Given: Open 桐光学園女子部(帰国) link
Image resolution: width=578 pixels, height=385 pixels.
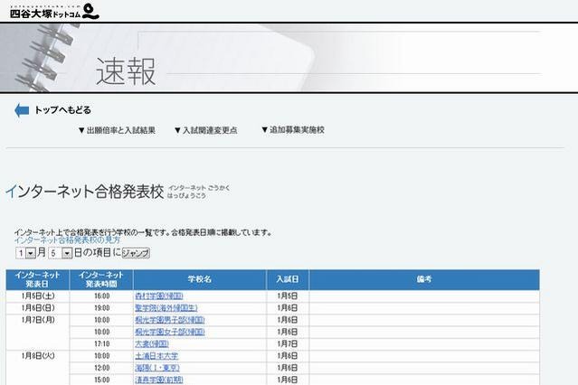Looking at the screenshot, I should click(169, 332).
